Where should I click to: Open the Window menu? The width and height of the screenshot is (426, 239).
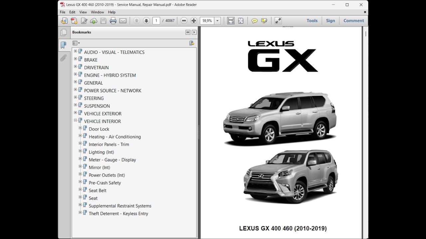click(98, 12)
